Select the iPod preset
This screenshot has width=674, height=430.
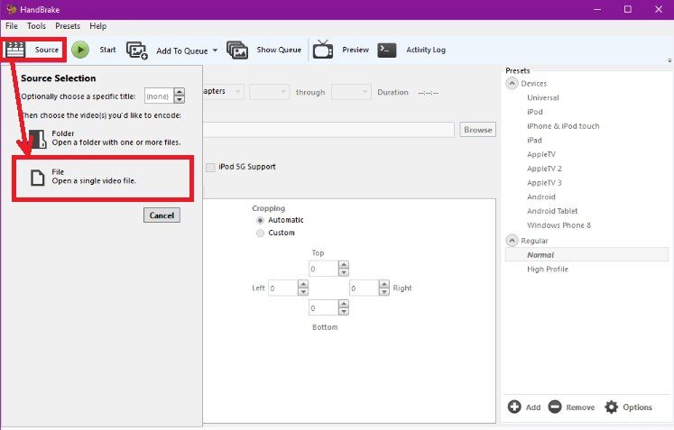point(535,112)
